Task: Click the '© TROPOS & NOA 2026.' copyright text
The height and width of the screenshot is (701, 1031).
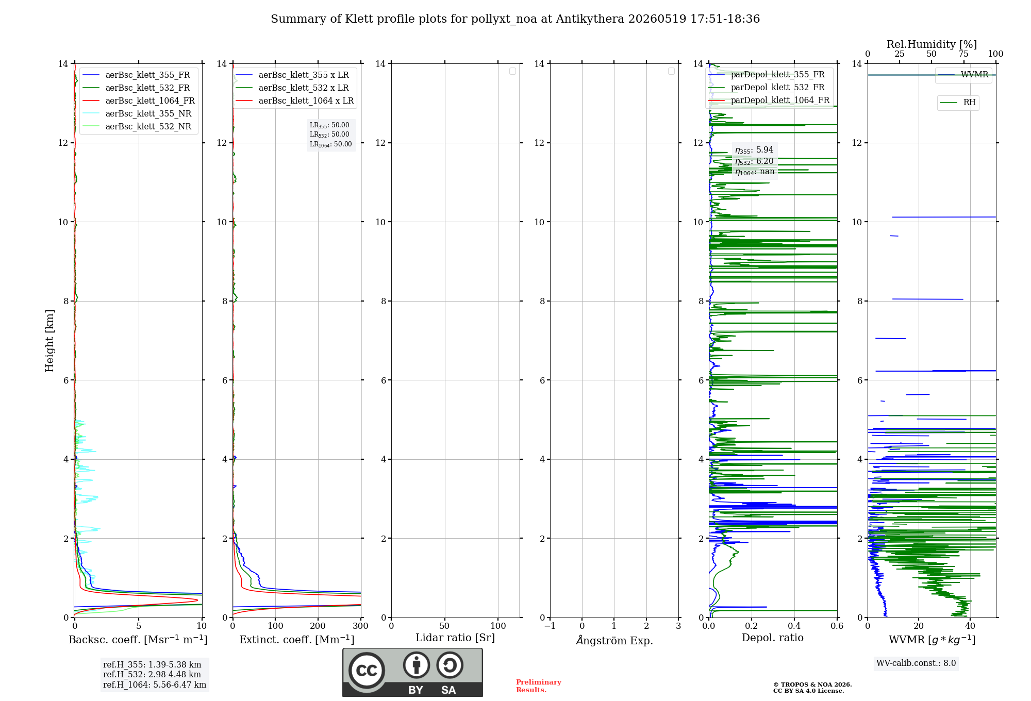Action: click(812, 685)
